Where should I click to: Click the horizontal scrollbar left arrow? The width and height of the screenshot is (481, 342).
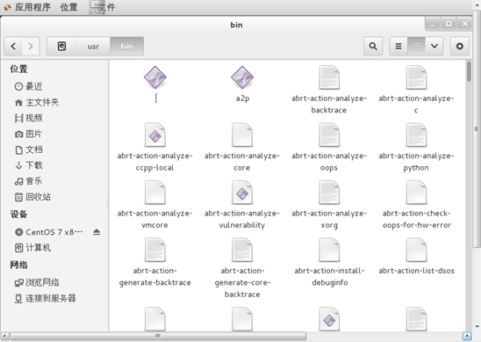pyautogui.click(x=5, y=336)
